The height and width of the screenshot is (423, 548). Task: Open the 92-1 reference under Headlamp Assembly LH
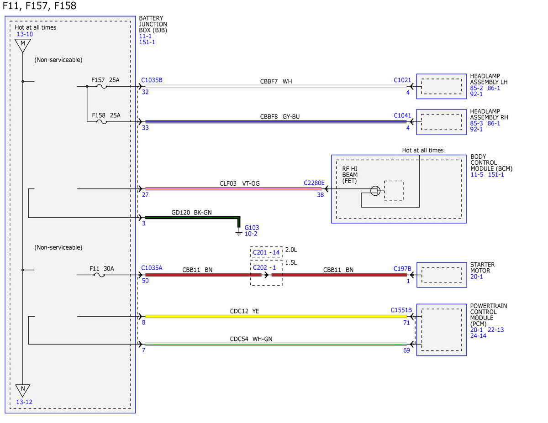coord(477,94)
